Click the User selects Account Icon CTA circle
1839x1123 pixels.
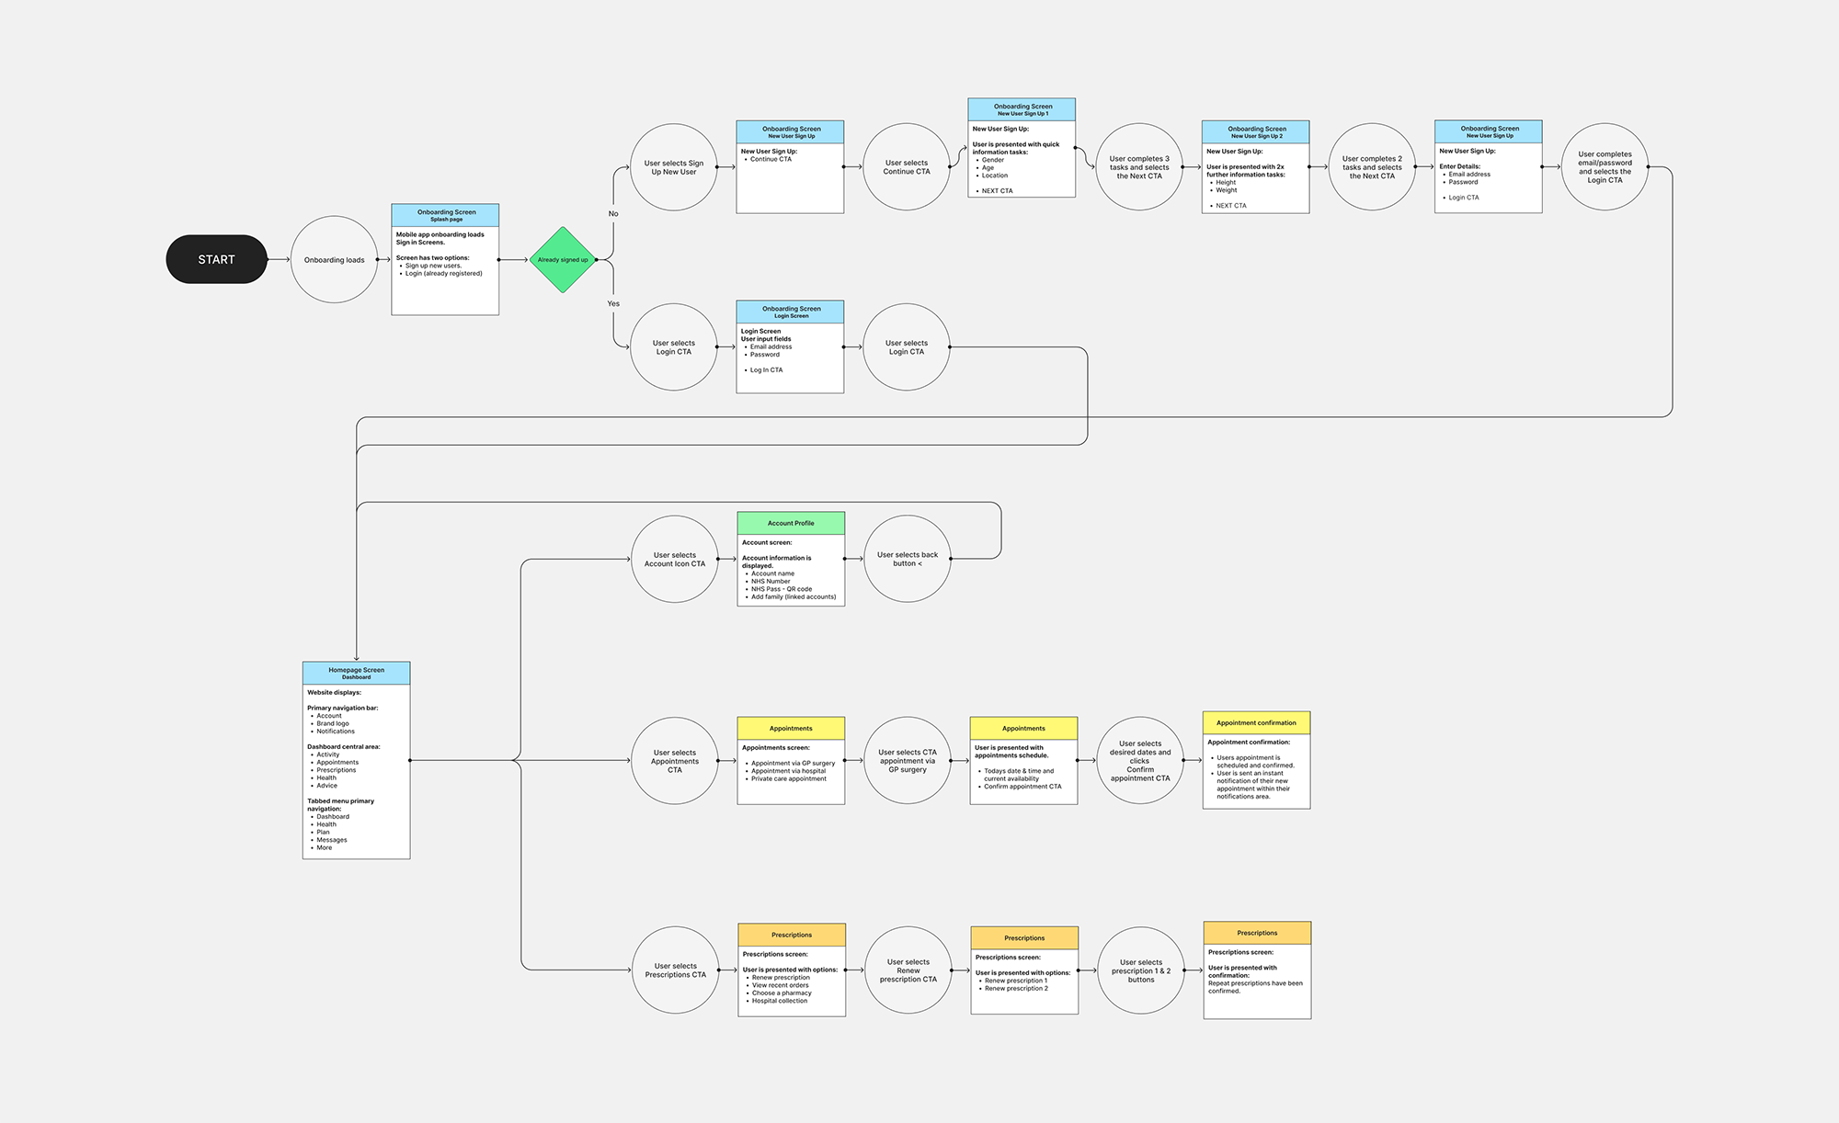pyautogui.click(x=675, y=559)
